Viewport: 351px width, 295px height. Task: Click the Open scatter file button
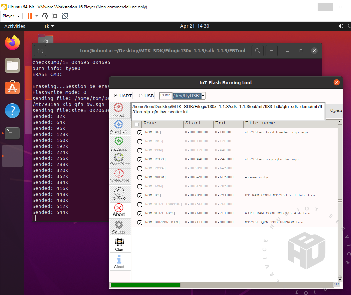[335, 110]
